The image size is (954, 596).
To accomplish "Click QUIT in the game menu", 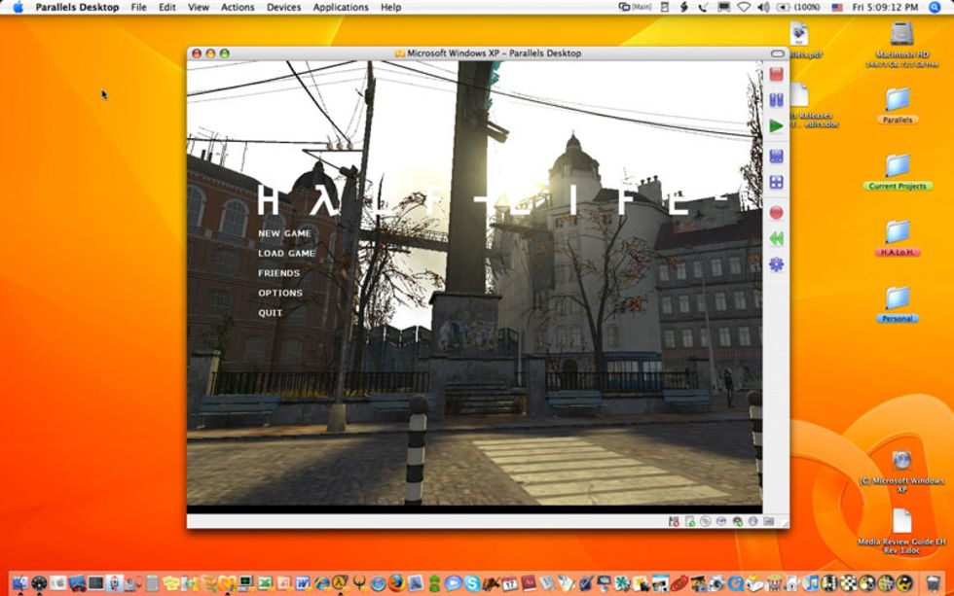I will click(271, 313).
